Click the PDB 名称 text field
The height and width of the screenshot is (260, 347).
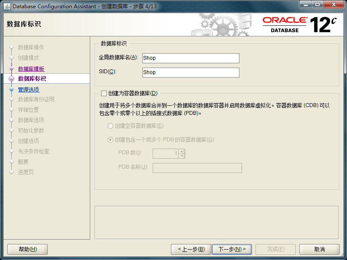[197, 168]
